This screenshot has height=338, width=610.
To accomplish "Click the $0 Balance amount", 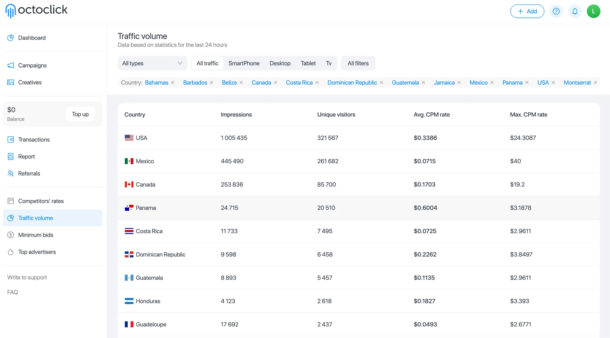I will pyautogui.click(x=11, y=110).
